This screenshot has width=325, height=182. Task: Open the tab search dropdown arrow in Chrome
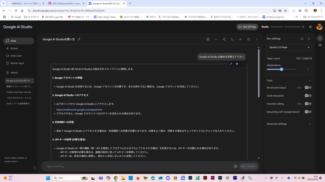pyautogui.click(x=3, y=3)
